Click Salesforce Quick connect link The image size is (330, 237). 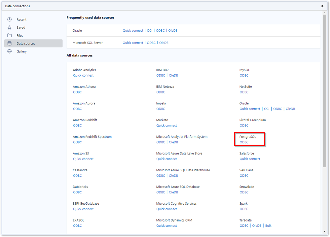[250, 159]
